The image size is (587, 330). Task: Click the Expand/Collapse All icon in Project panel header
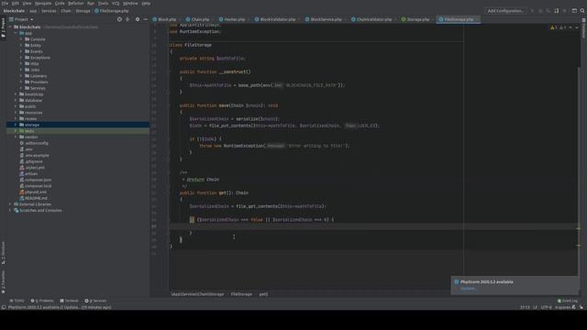tap(127, 19)
